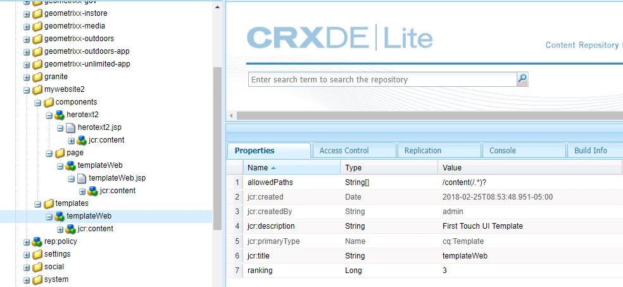Click the herotext2 component node icon
Viewport: 623px width, 287px height.
60,115
